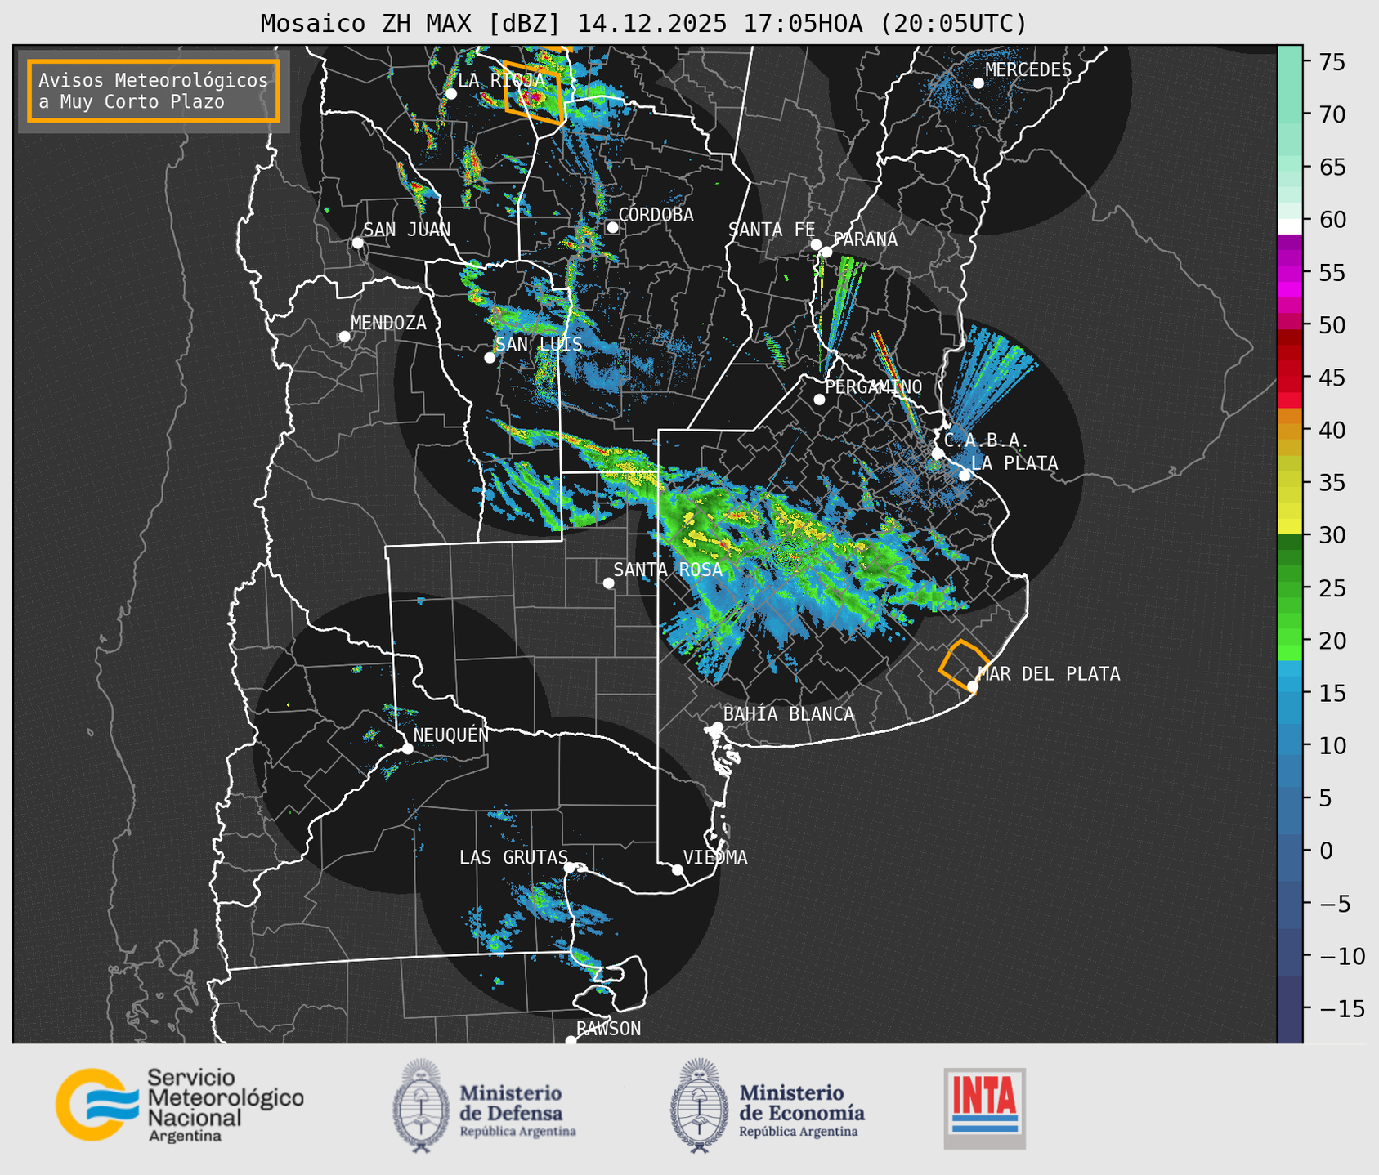
Task: Click the Mendoza city marker dot
Action: pyautogui.click(x=344, y=337)
